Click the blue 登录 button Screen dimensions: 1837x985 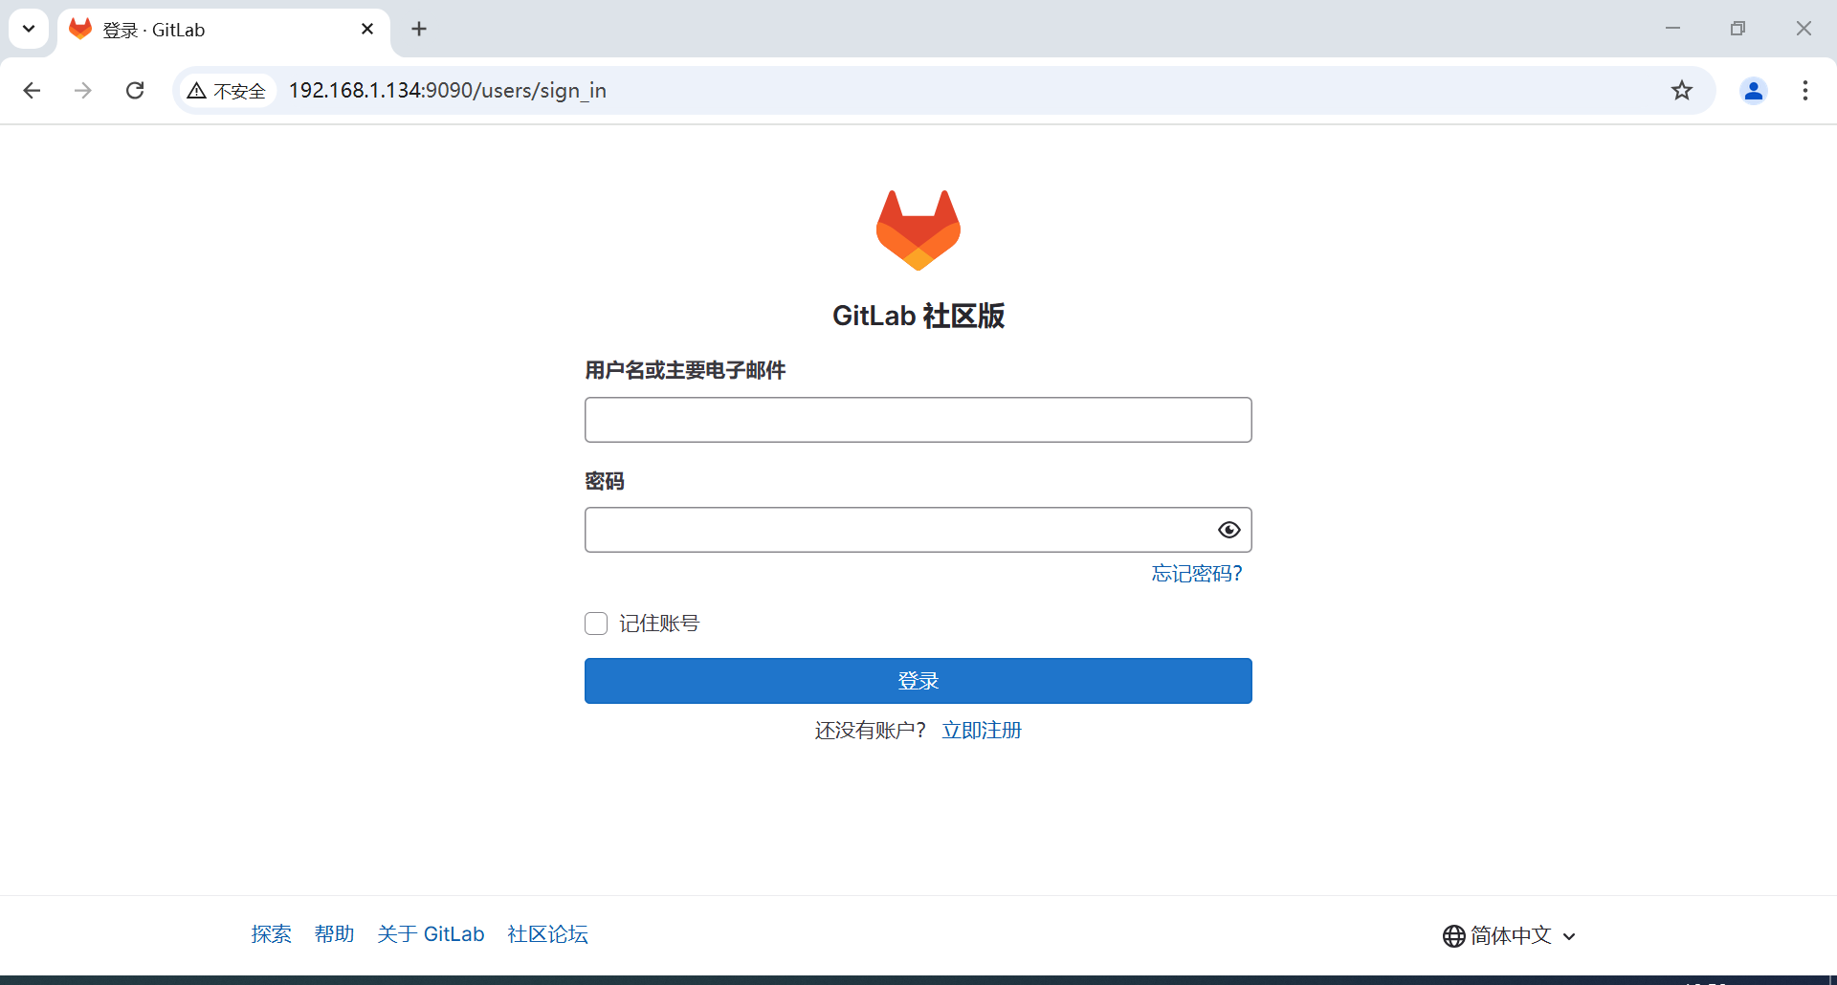click(x=918, y=681)
